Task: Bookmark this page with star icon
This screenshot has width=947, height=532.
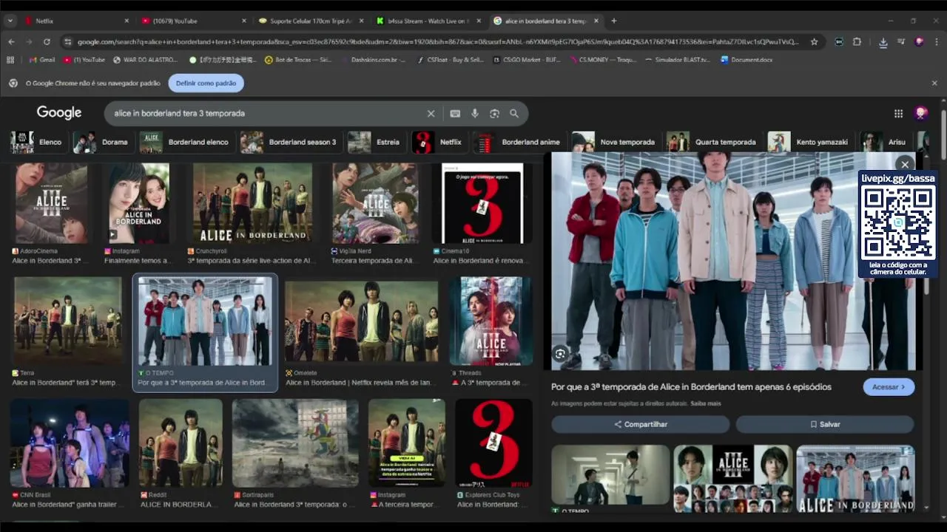Action: 814,42
